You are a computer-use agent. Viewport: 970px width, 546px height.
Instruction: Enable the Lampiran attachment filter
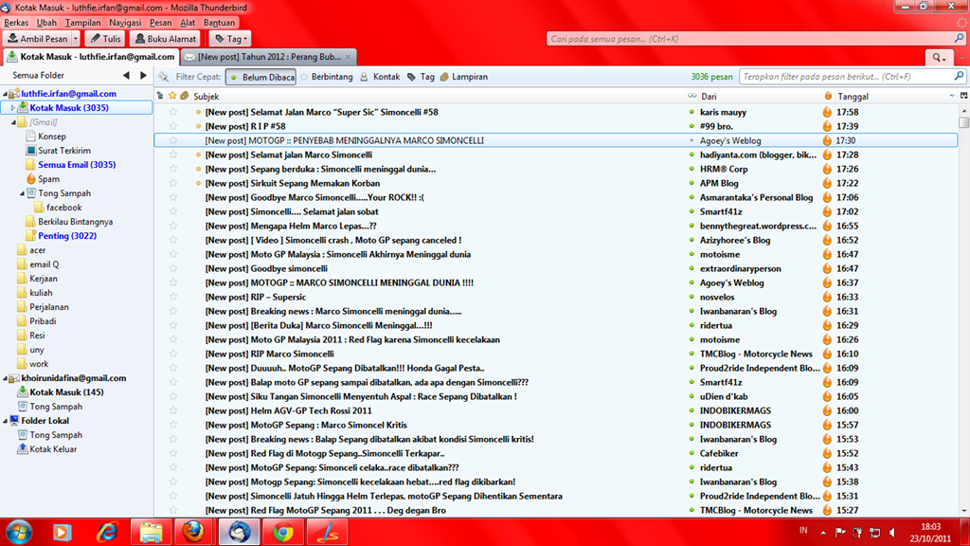tap(462, 77)
